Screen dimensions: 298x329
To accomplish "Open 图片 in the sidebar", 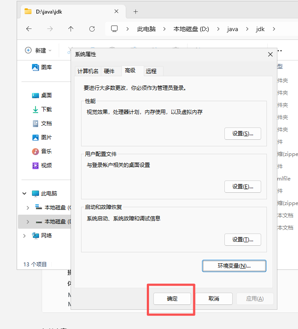I will pyautogui.click(x=42, y=138).
